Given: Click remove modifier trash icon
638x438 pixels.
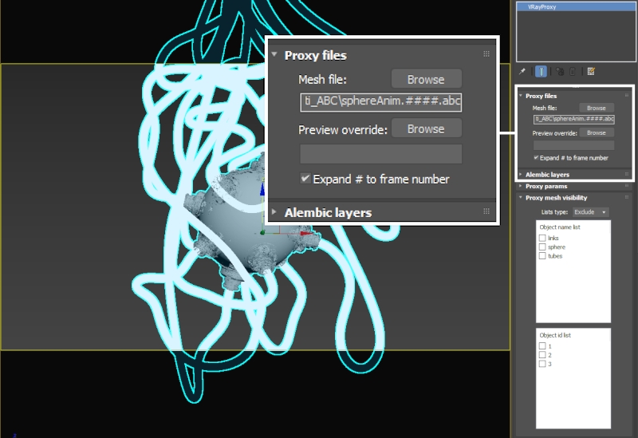Looking at the screenshot, I should (x=573, y=72).
